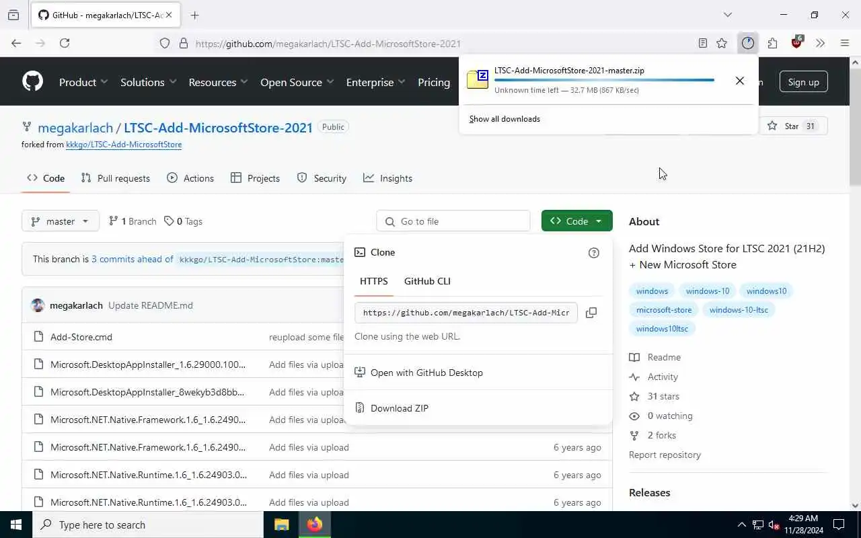861x538 pixels.
Task: Bookmark this page with star icon
Action: [x=722, y=43]
